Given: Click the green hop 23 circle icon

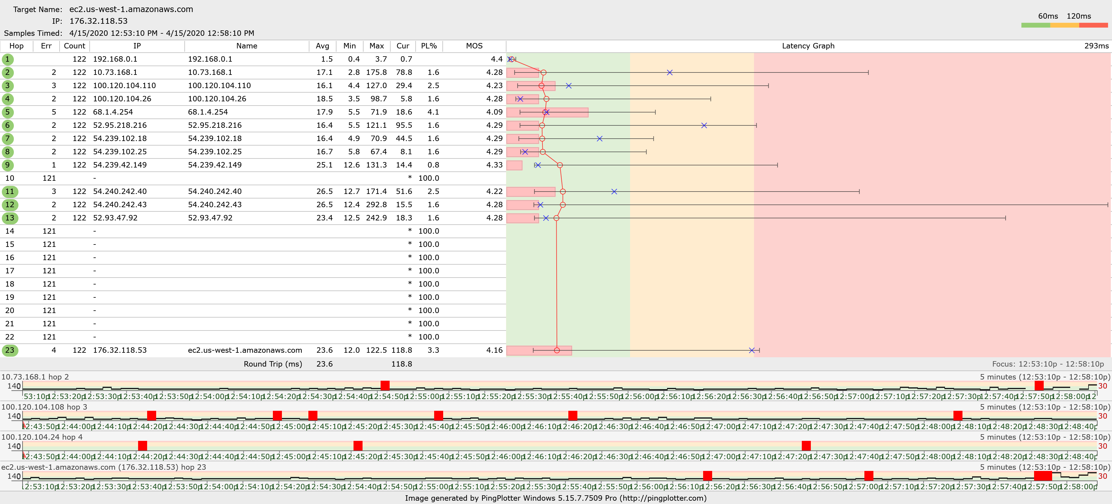Looking at the screenshot, I should pyautogui.click(x=10, y=350).
